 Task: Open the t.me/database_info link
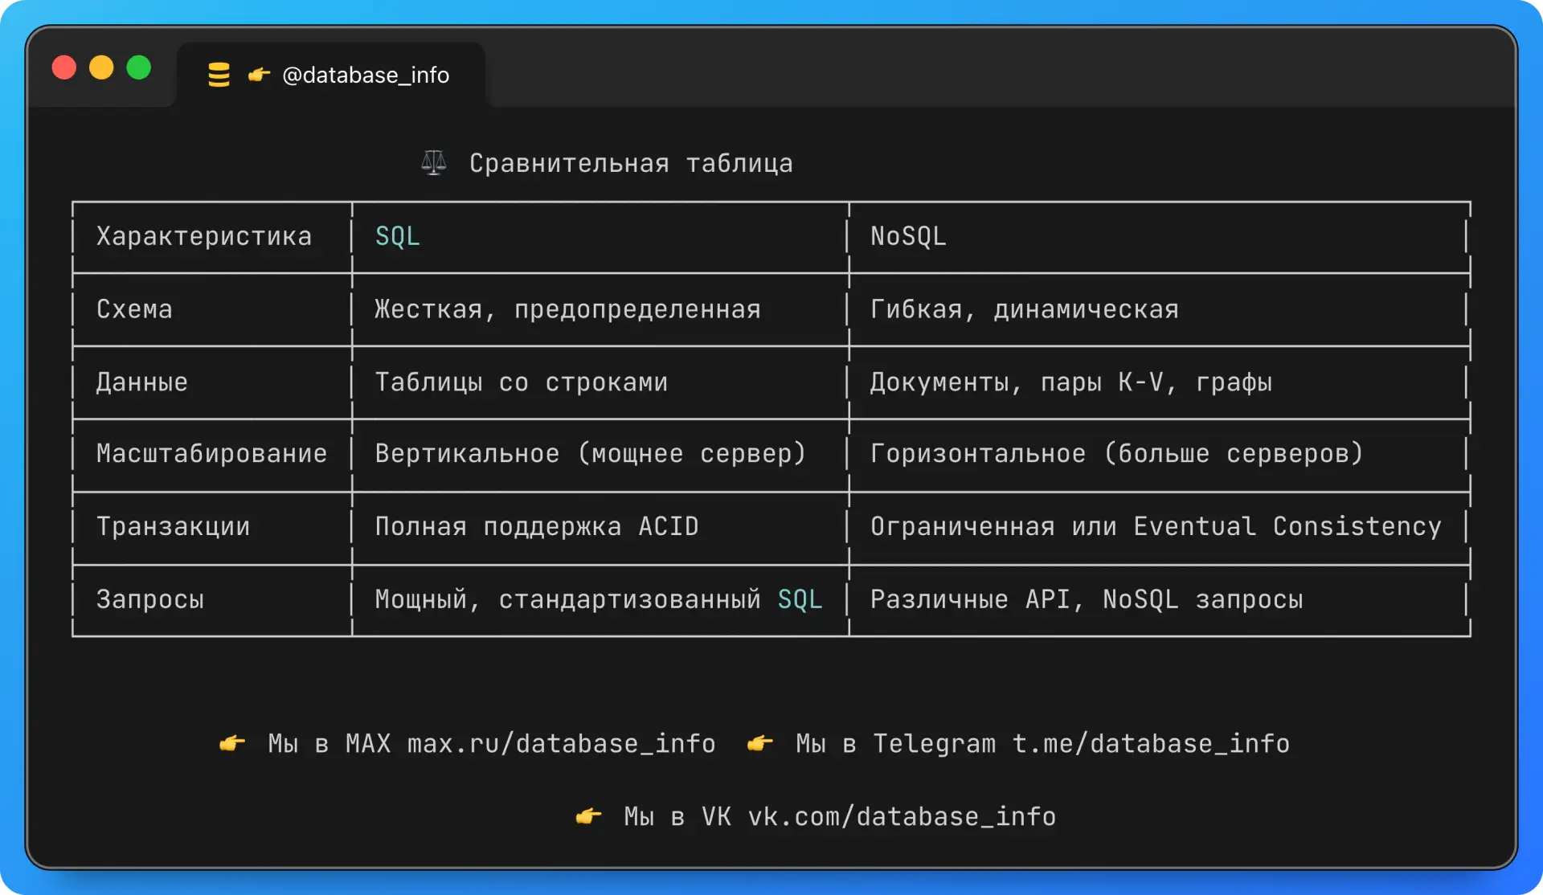point(1151,744)
